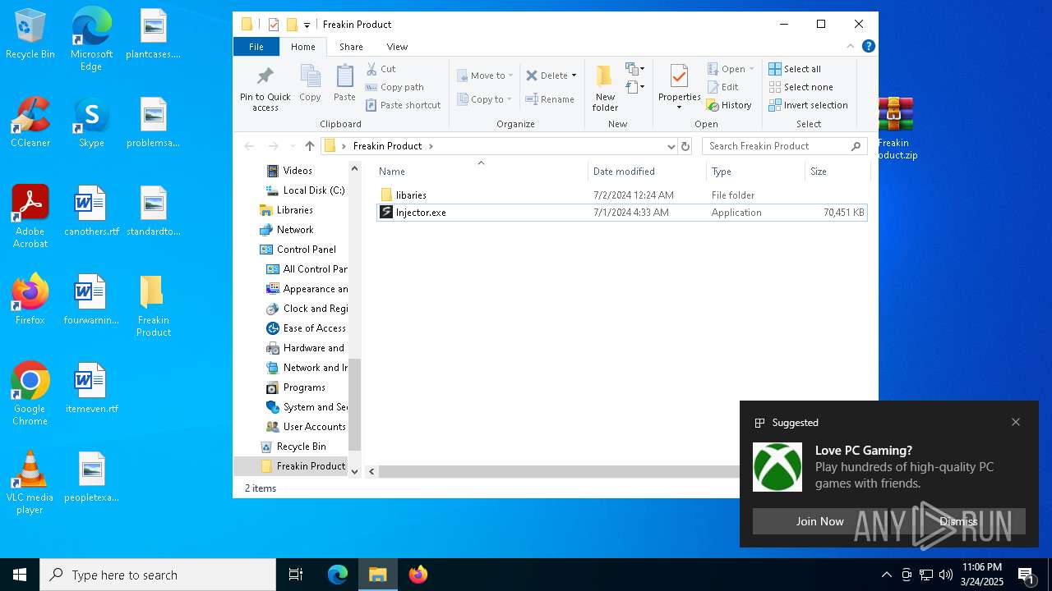Dismiss the Xbox suggestion notification
The width and height of the screenshot is (1052, 591).
[958, 521]
